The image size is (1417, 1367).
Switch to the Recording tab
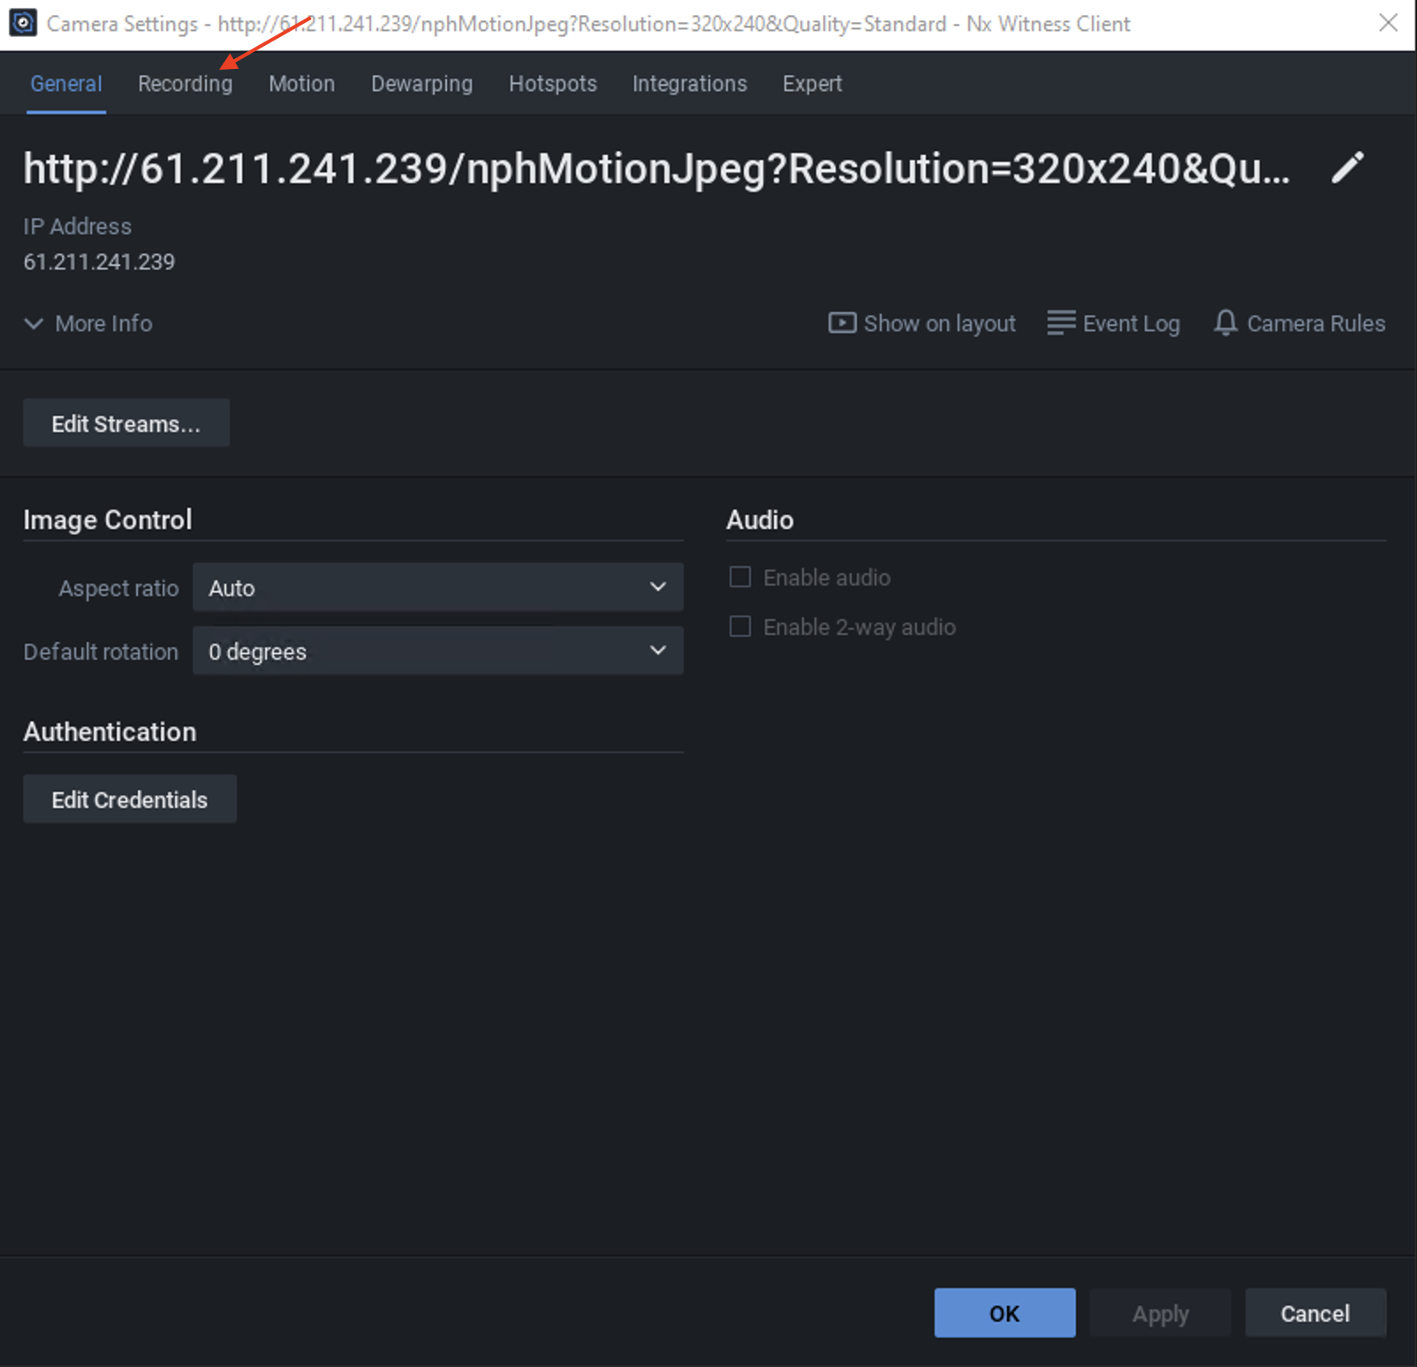click(x=186, y=84)
